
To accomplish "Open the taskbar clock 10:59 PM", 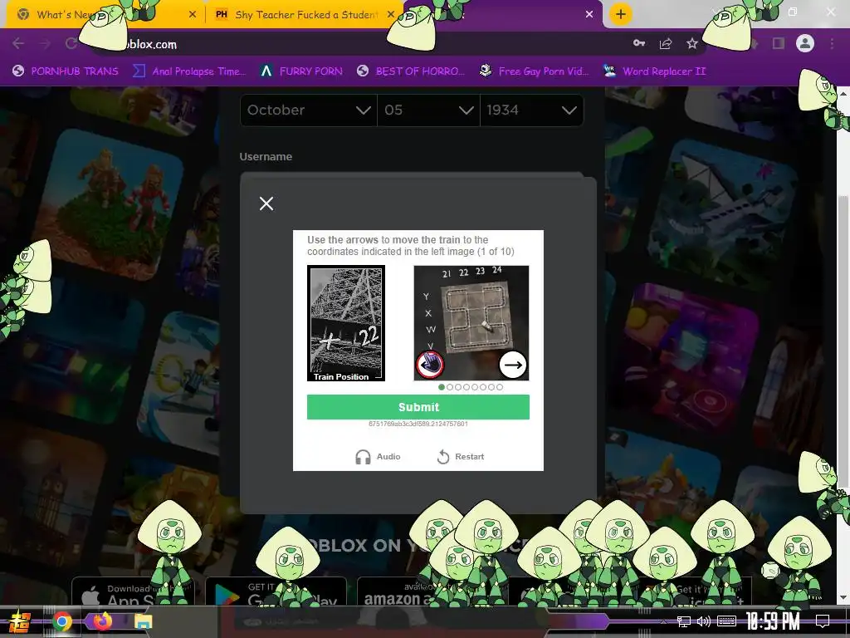I will click(x=773, y=621).
